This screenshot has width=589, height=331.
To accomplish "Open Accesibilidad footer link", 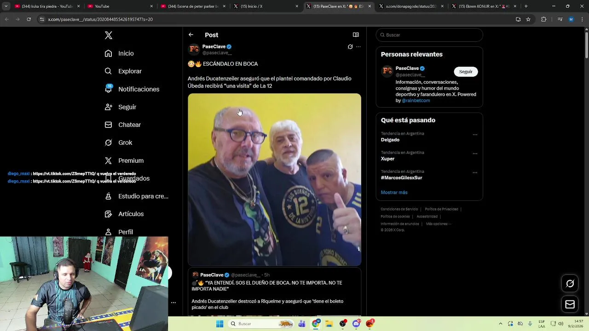I will click(x=427, y=217).
